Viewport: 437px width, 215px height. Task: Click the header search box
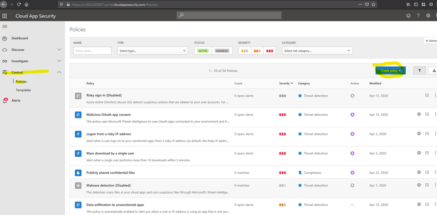[229, 15]
